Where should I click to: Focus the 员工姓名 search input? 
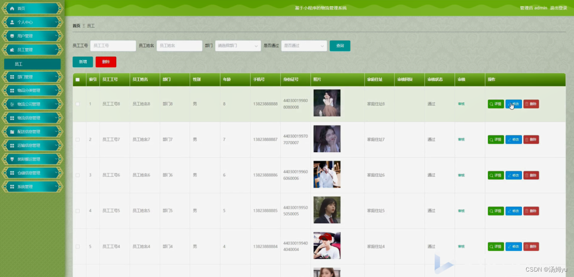(x=179, y=46)
